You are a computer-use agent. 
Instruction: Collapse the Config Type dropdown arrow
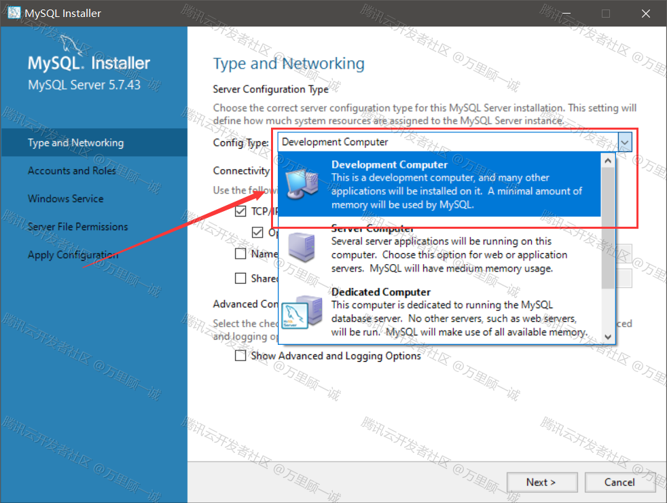pyautogui.click(x=625, y=142)
